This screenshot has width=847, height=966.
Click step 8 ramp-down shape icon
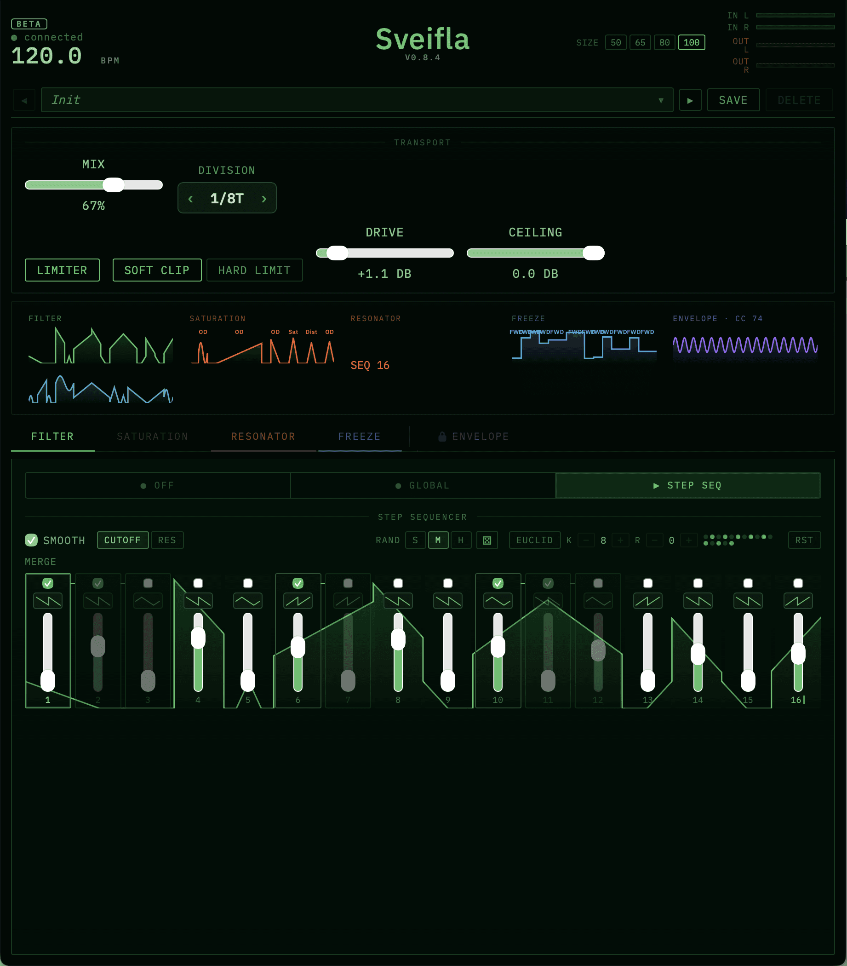tap(398, 601)
